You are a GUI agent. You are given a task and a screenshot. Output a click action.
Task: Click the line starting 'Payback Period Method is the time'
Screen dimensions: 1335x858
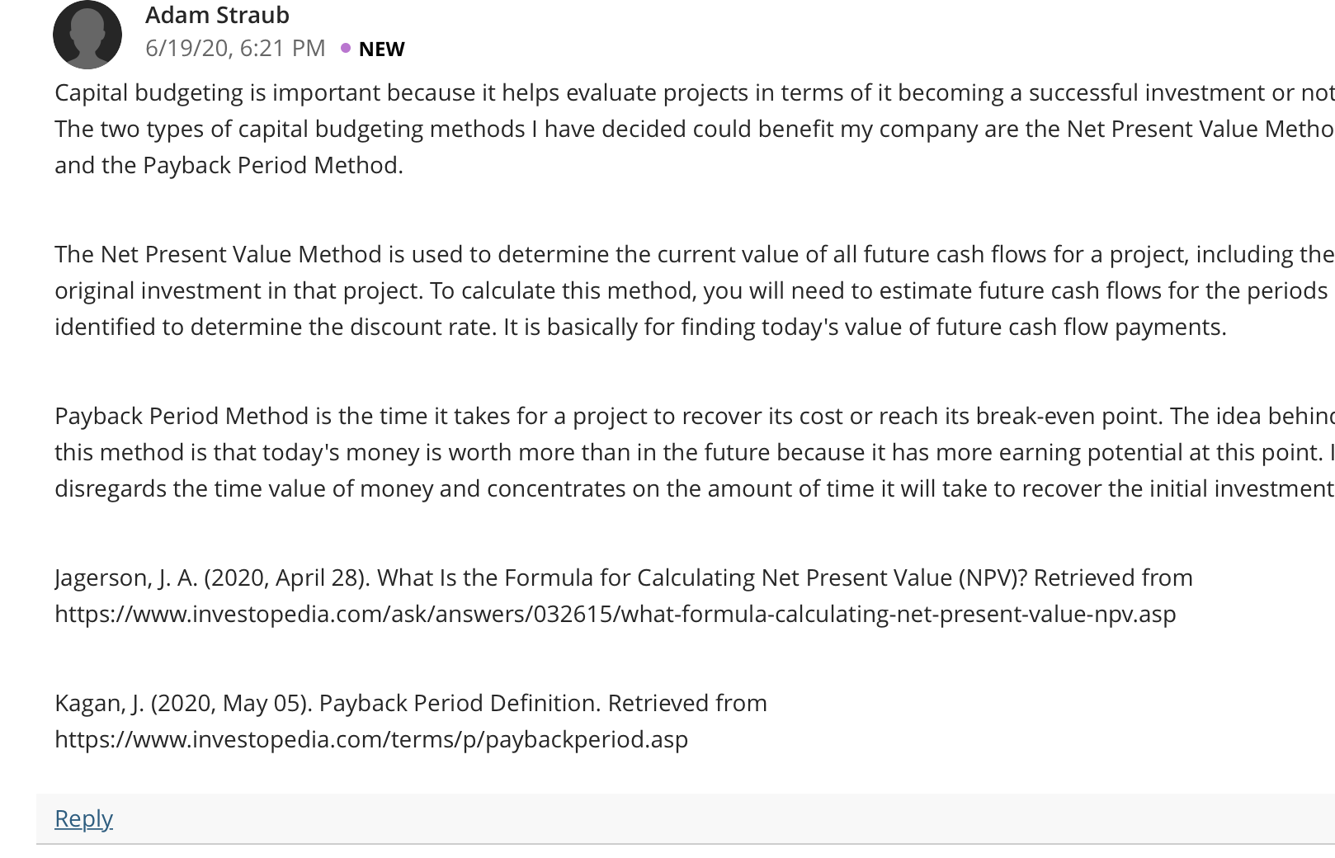[695, 416]
